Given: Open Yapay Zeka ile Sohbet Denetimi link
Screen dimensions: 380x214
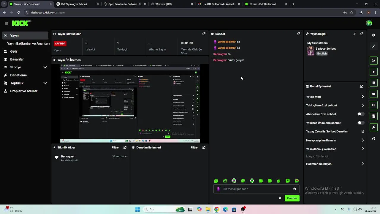Looking at the screenshot, I should coord(335,131).
